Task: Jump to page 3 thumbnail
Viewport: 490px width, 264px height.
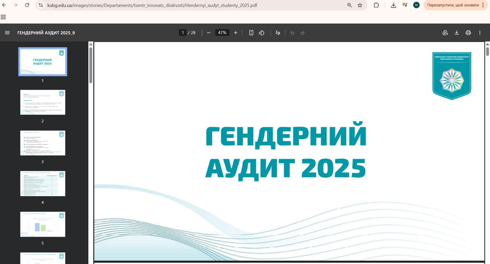Action: click(x=43, y=143)
